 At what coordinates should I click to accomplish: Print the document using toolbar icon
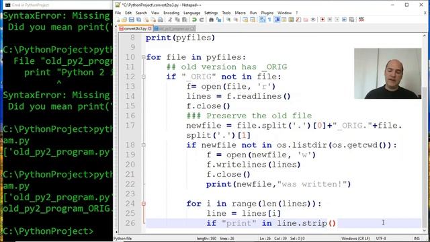click(x=161, y=19)
